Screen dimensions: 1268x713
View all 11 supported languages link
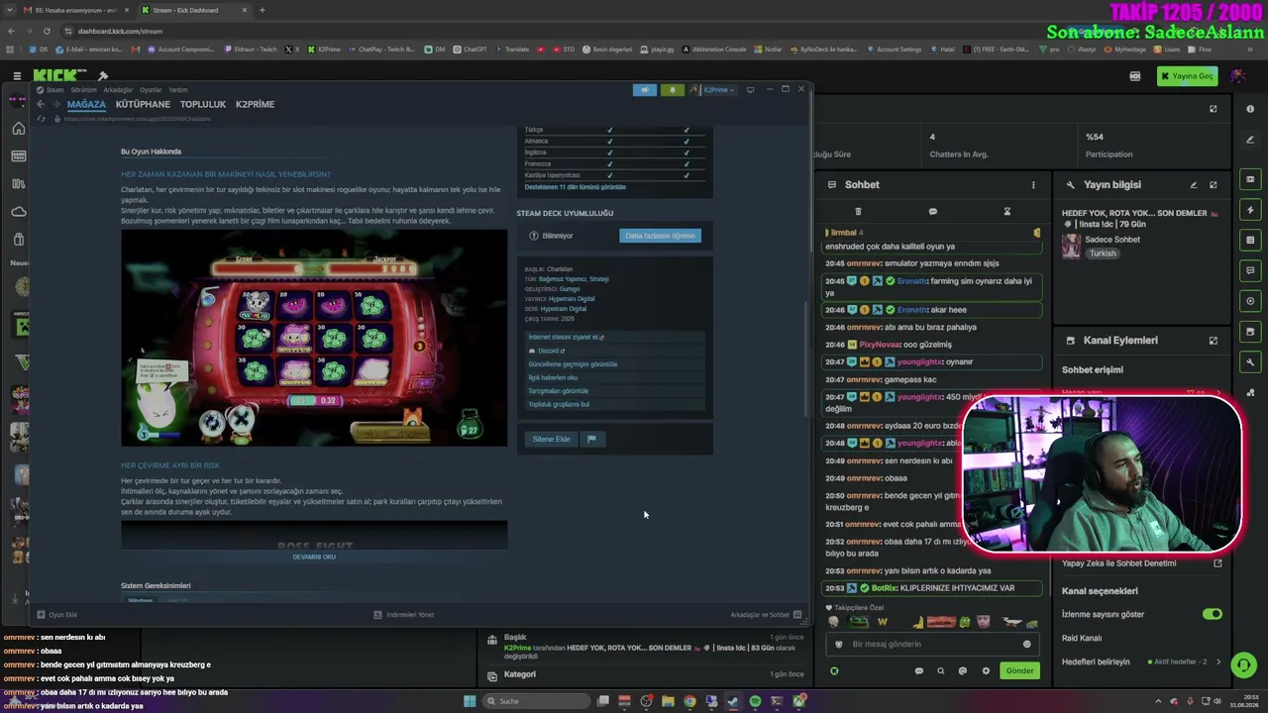[575, 187]
